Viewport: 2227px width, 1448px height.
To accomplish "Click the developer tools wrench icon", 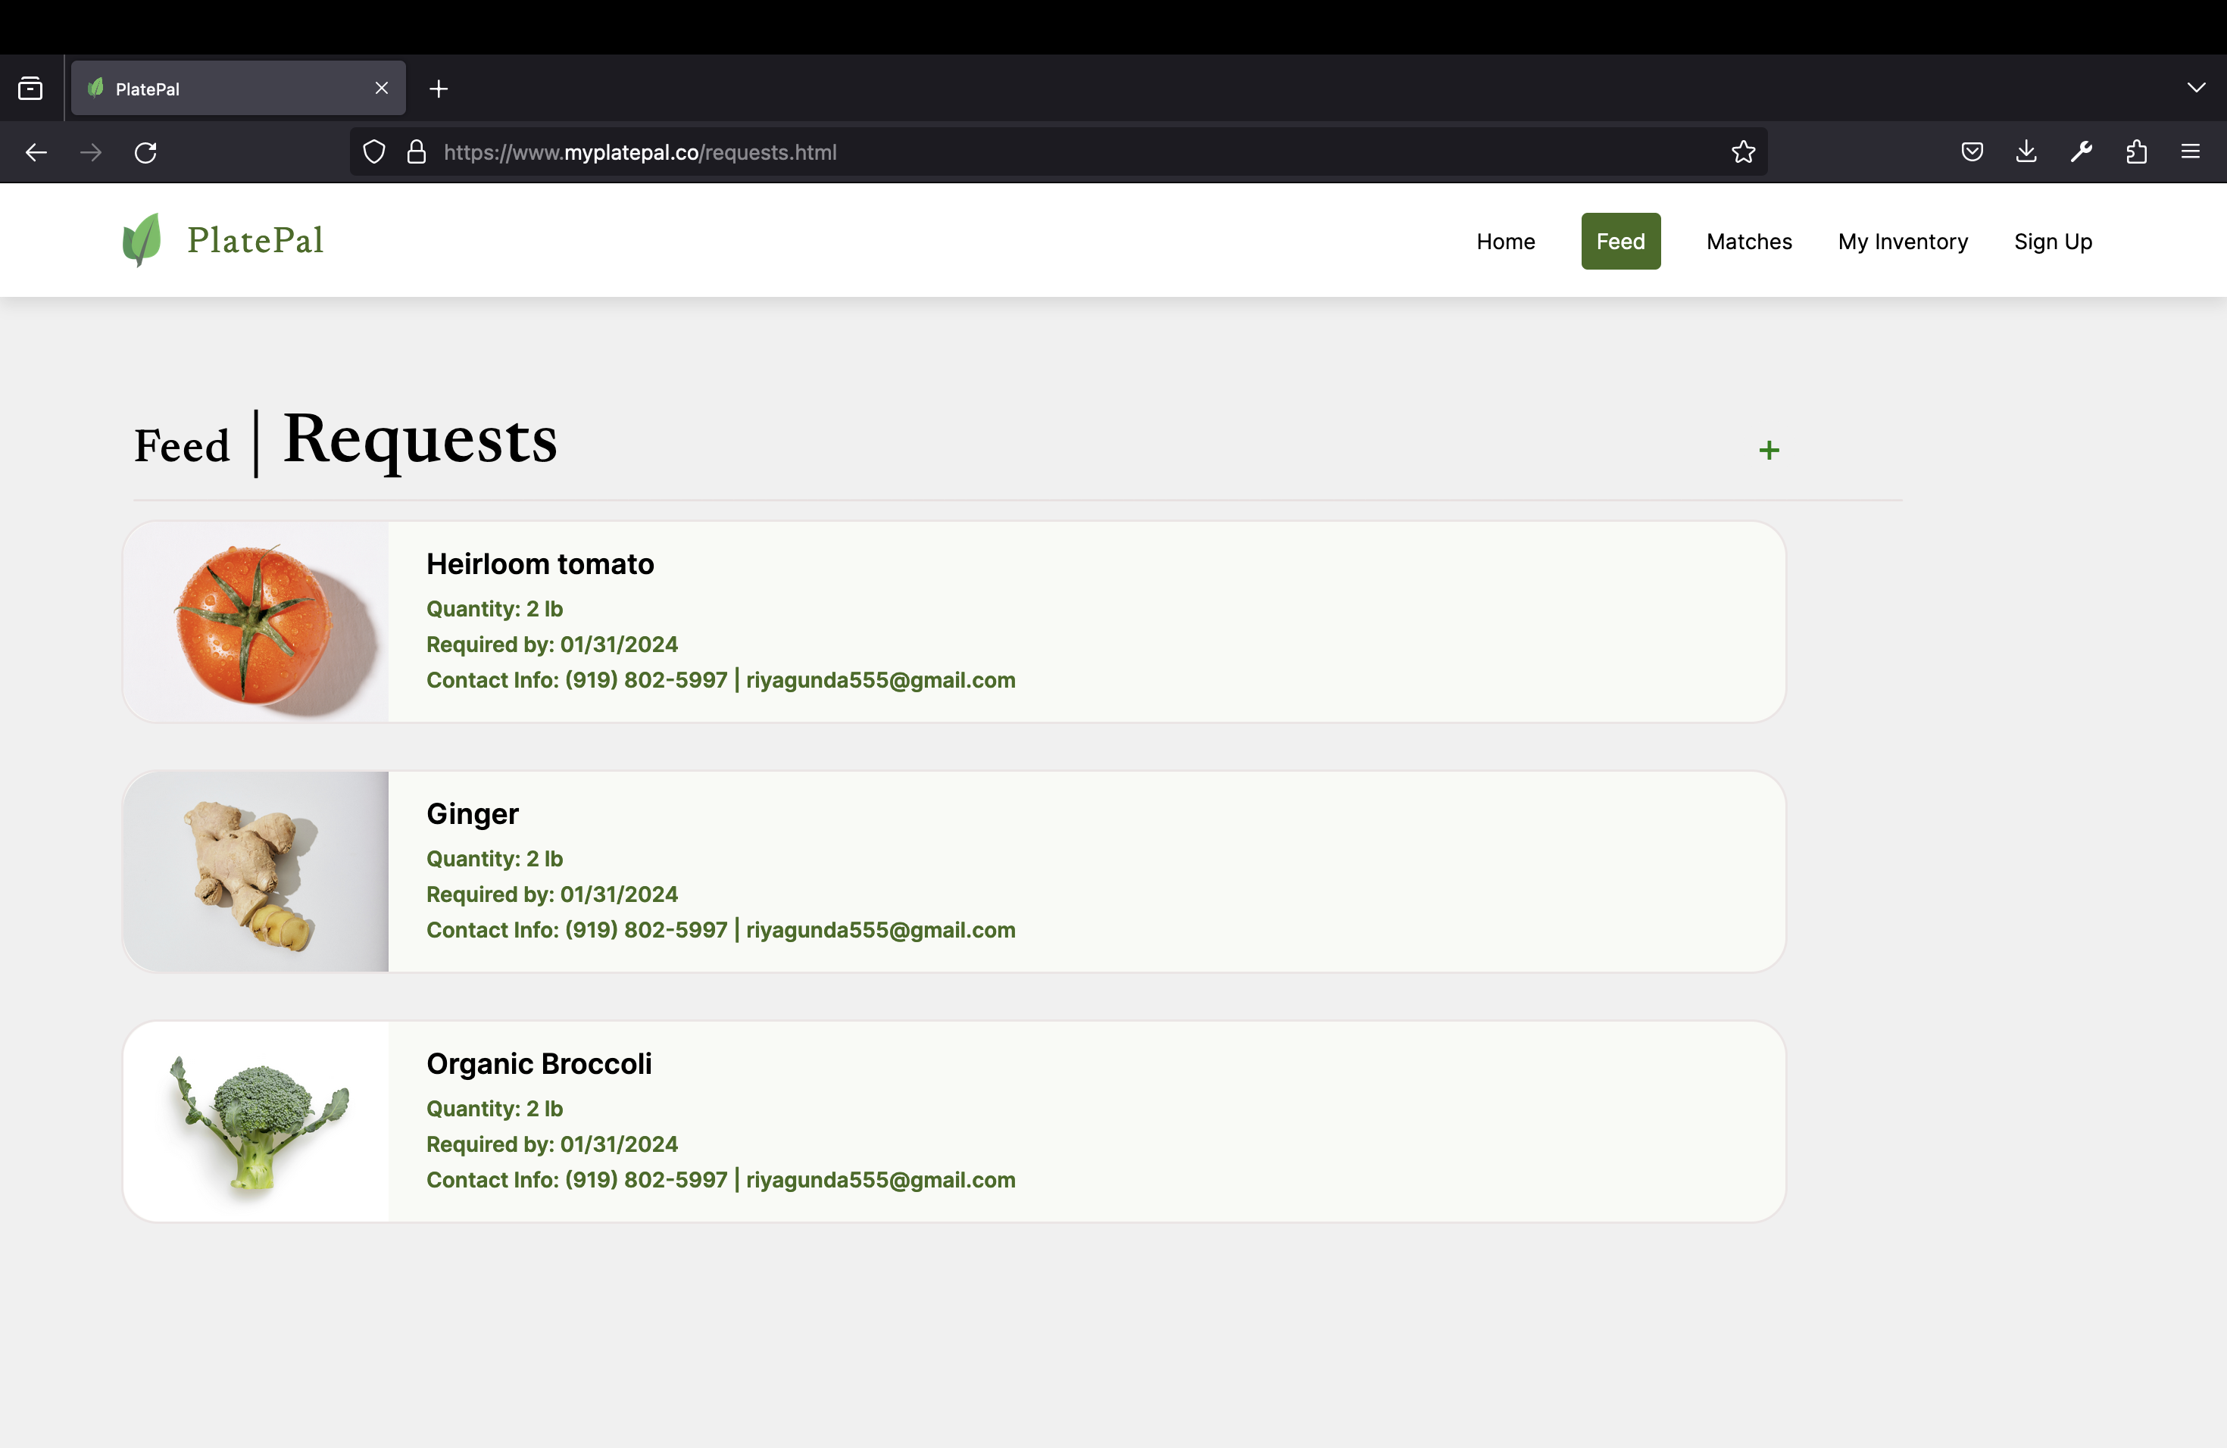I will [2081, 151].
